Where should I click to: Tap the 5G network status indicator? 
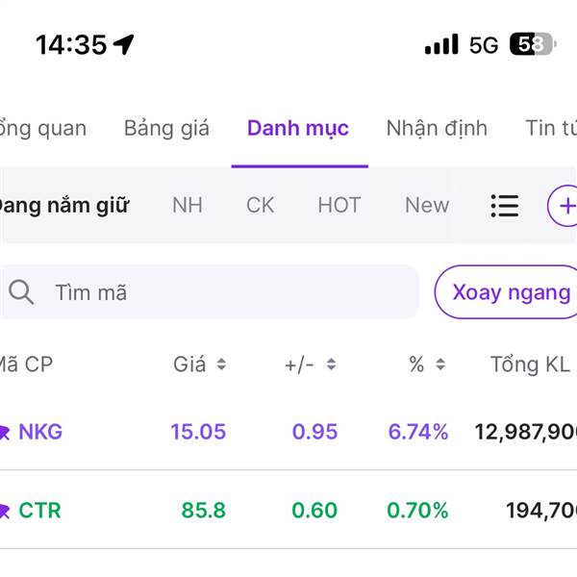tap(484, 44)
